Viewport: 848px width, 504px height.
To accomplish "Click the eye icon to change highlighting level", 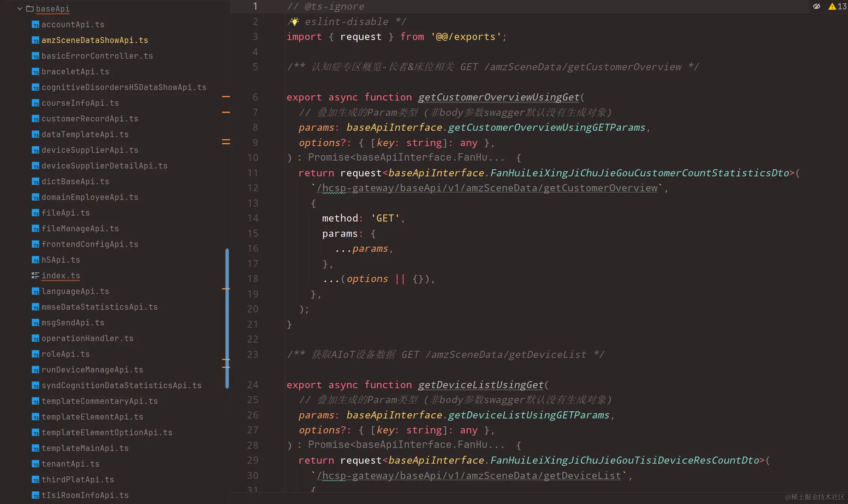I will [817, 6].
